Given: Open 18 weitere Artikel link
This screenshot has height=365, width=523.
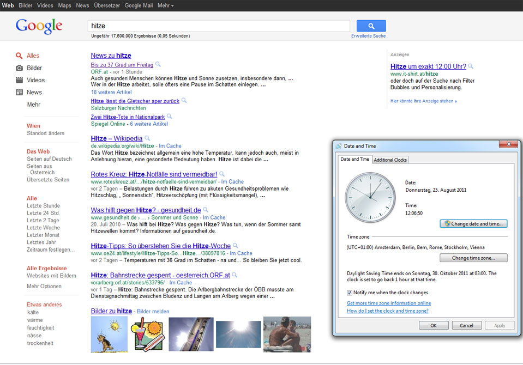Looking at the screenshot, I should [111, 92].
